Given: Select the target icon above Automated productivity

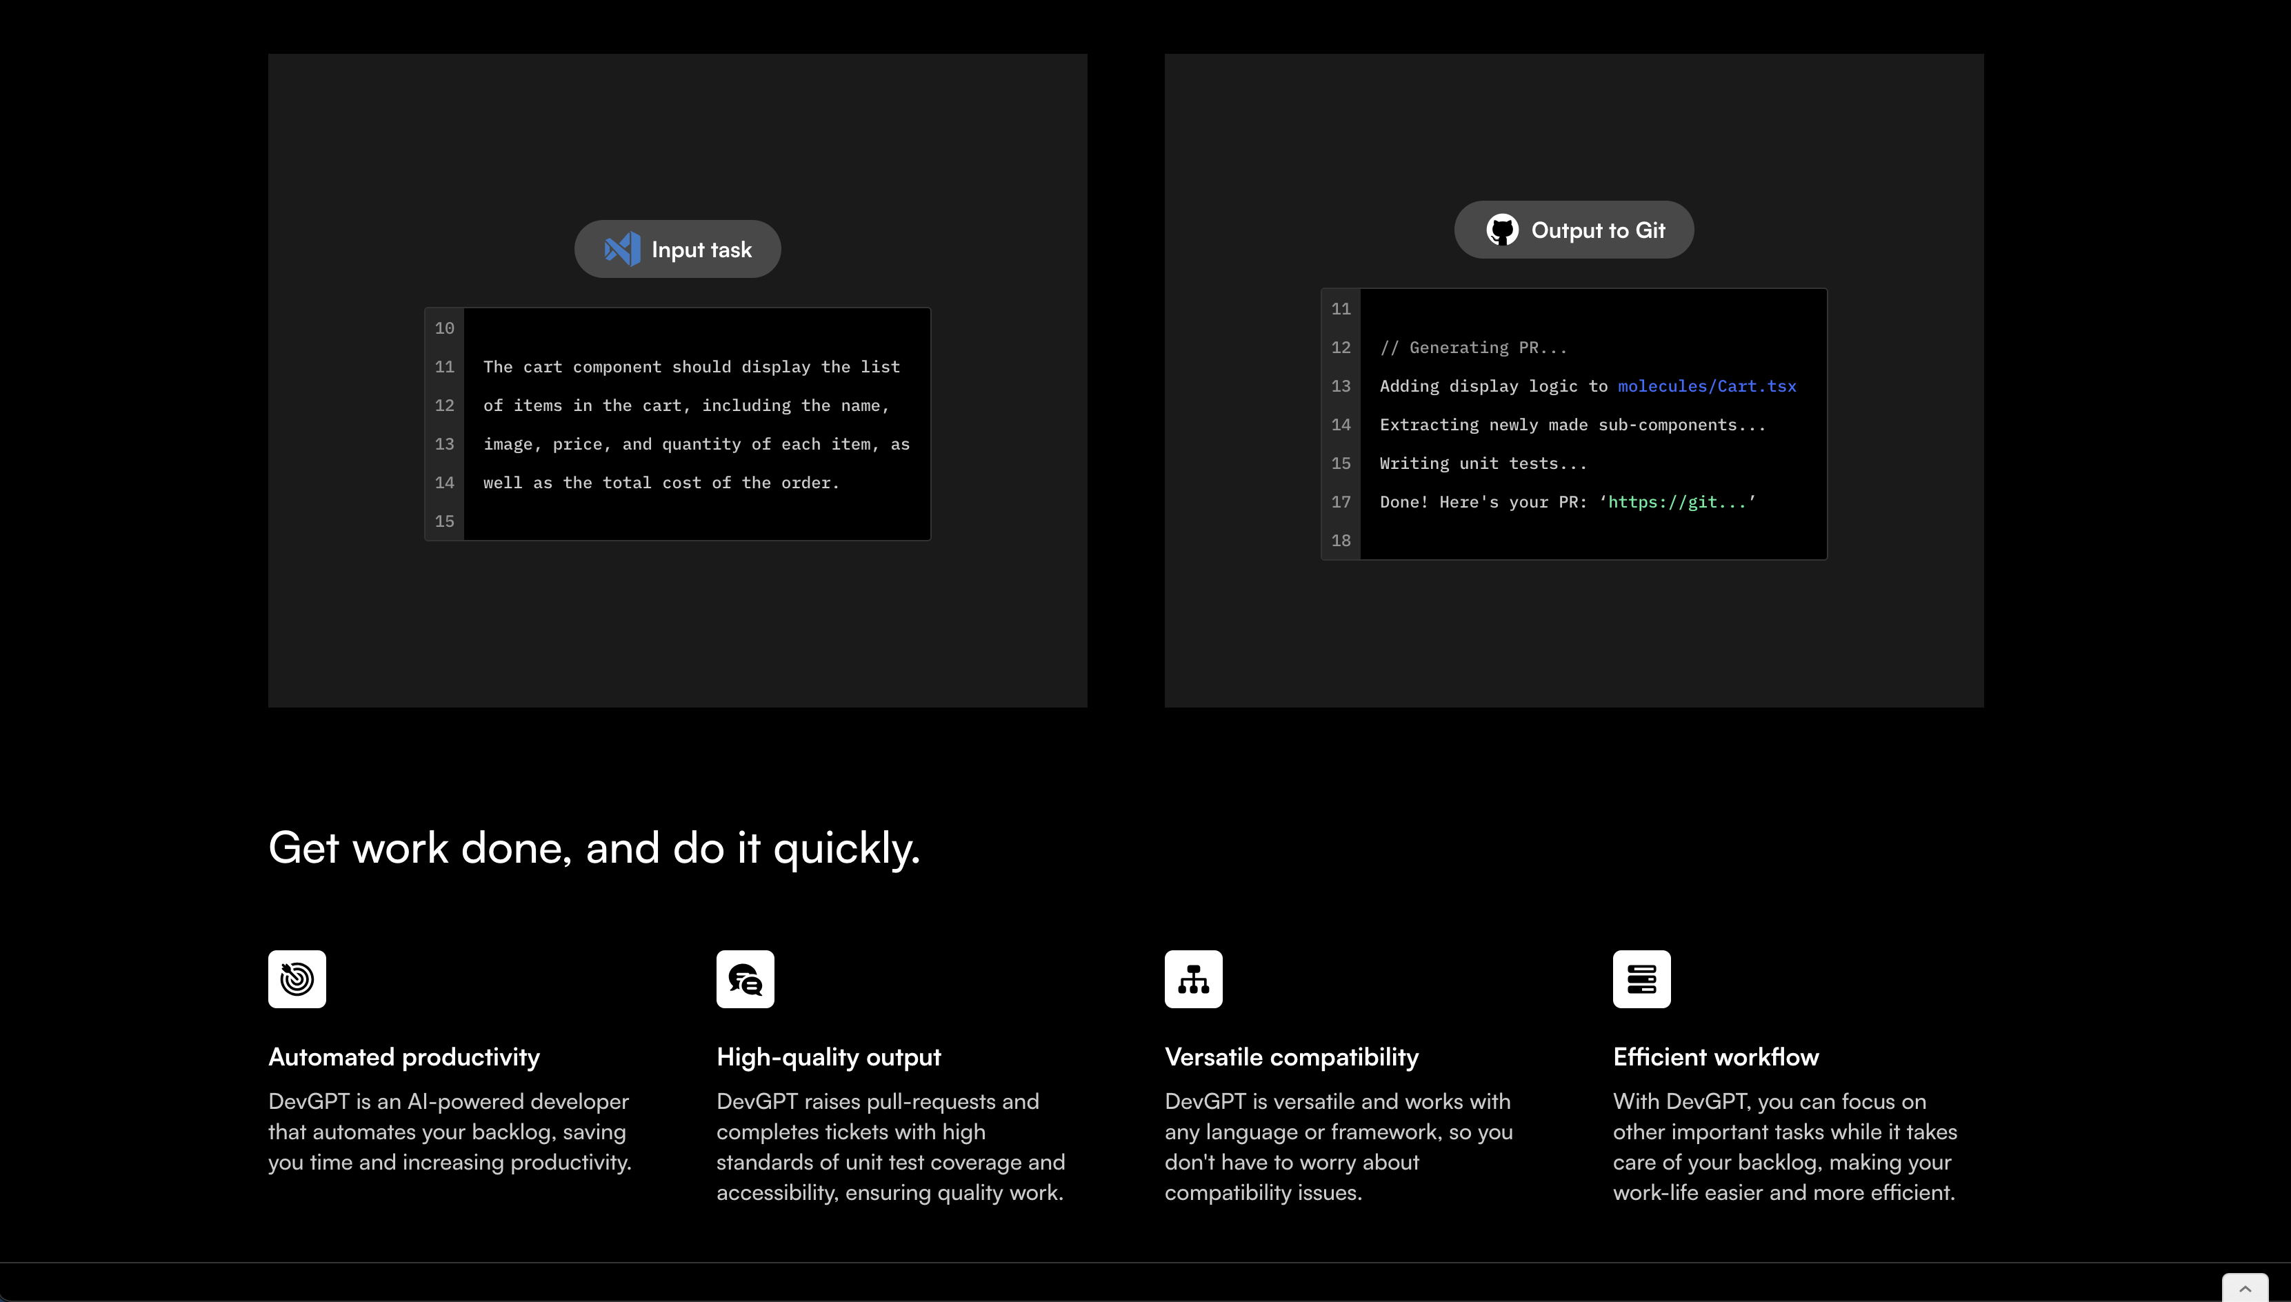Looking at the screenshot, I should 296,979.
